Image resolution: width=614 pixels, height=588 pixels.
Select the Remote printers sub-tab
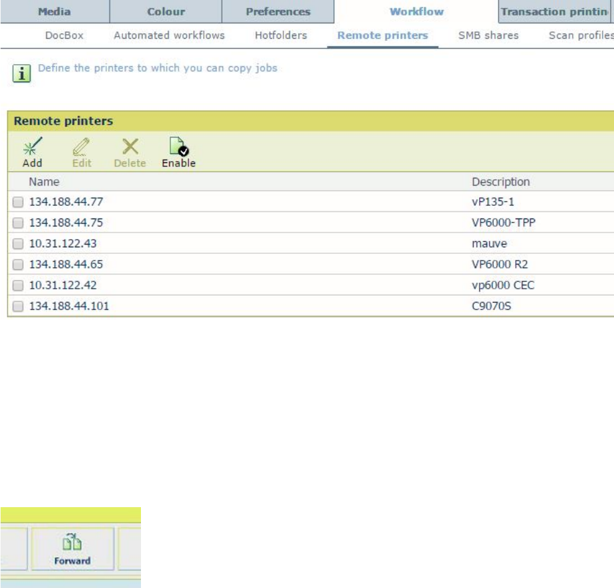(383, 35)
